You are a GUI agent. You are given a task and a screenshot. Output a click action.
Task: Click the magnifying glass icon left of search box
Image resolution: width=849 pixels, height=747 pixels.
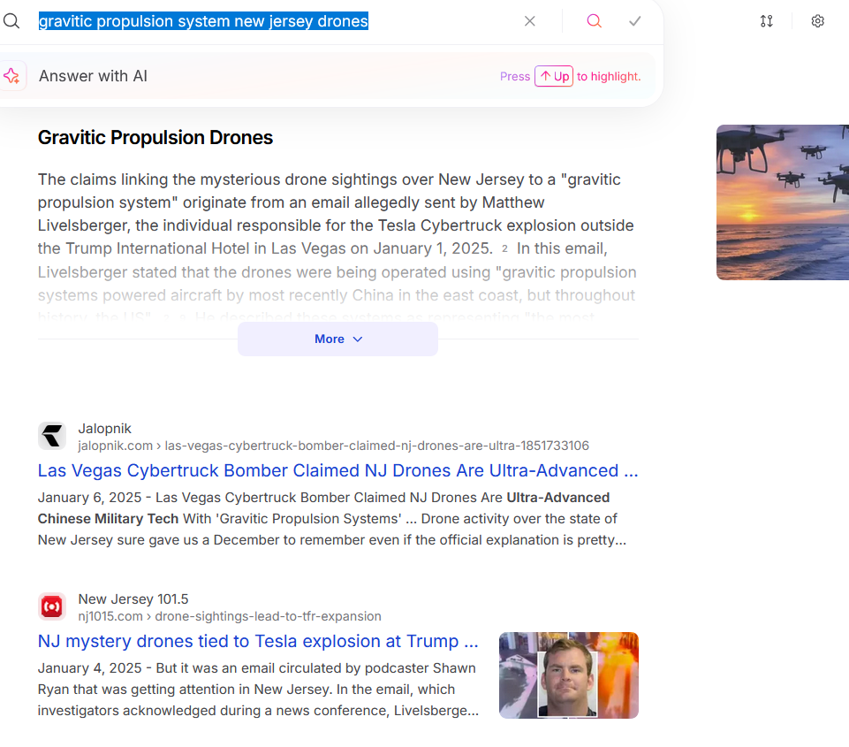[x=11, y=21]
